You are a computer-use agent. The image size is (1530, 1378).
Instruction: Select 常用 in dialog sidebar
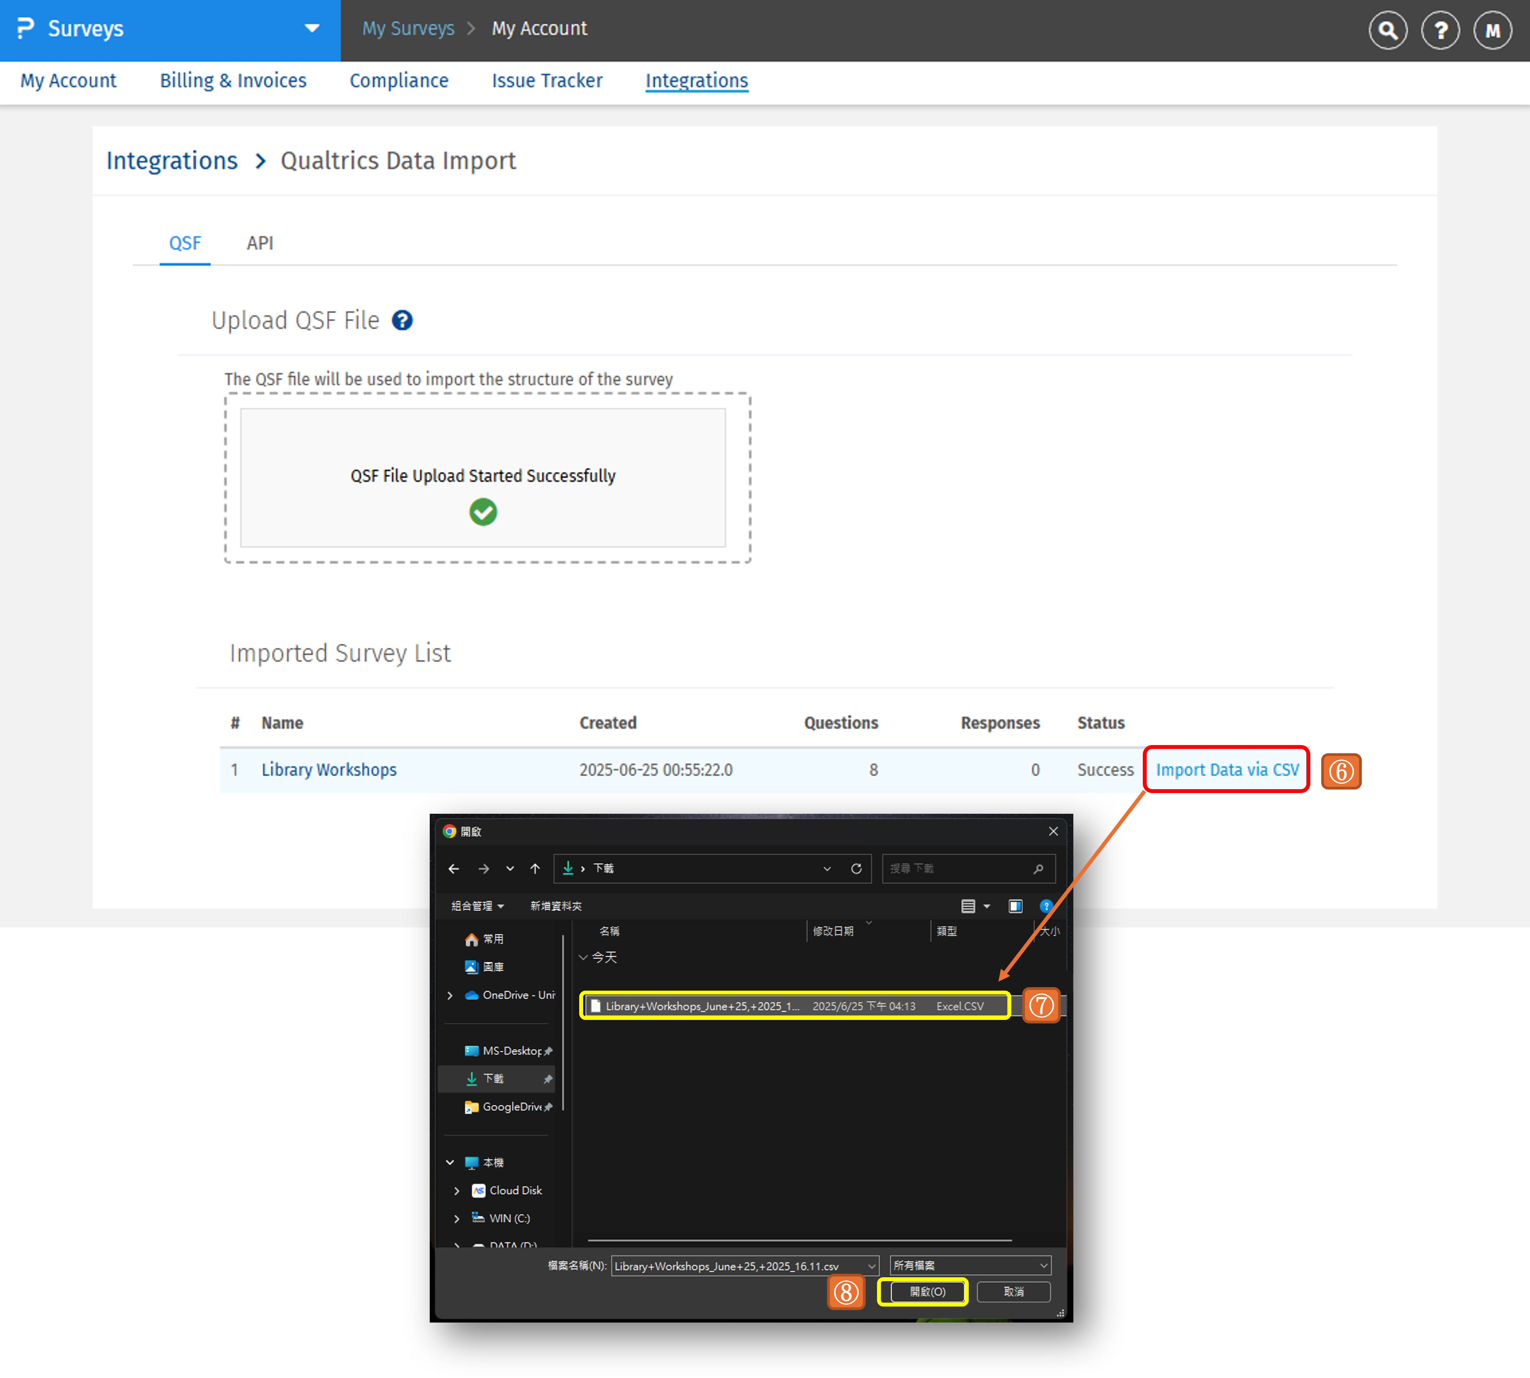pyautogui.click(x=493, y=939)
